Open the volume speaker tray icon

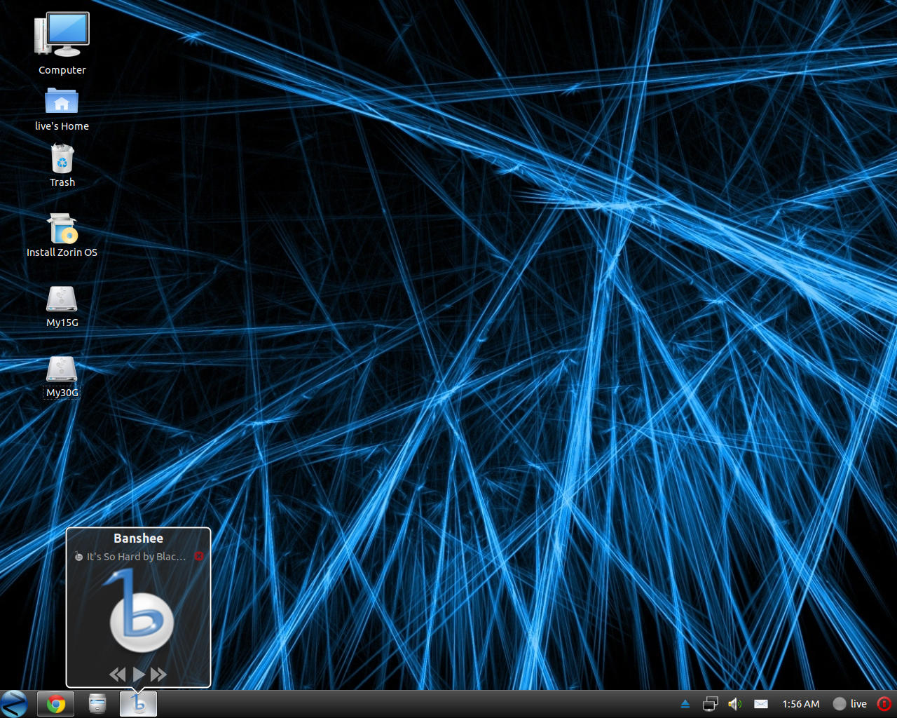[735, 704]
